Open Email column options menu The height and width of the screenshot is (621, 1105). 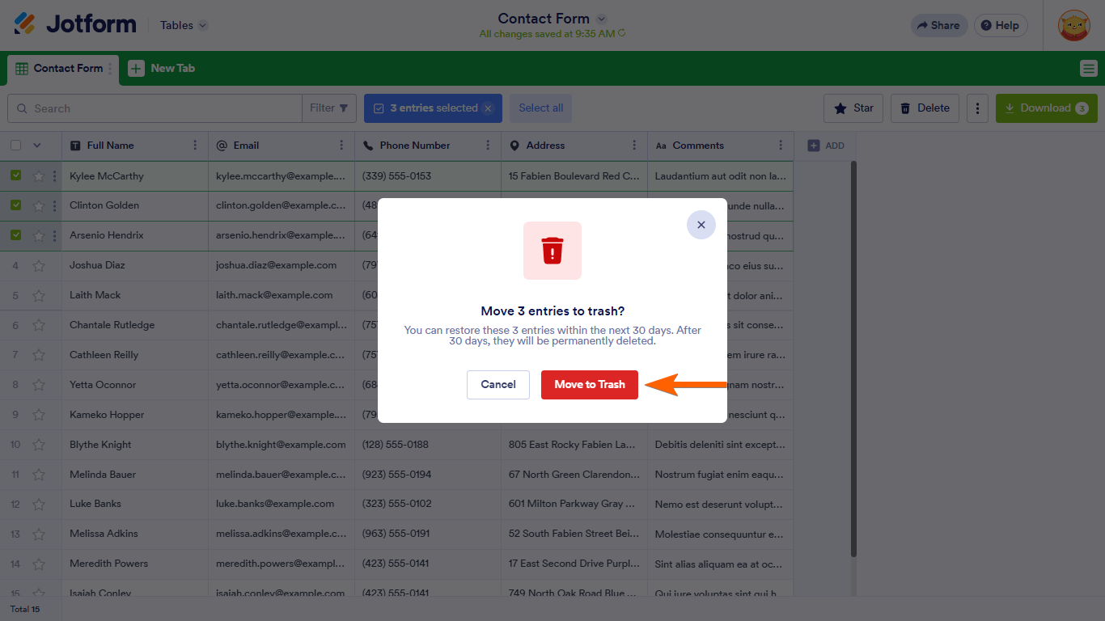point(341,146)
